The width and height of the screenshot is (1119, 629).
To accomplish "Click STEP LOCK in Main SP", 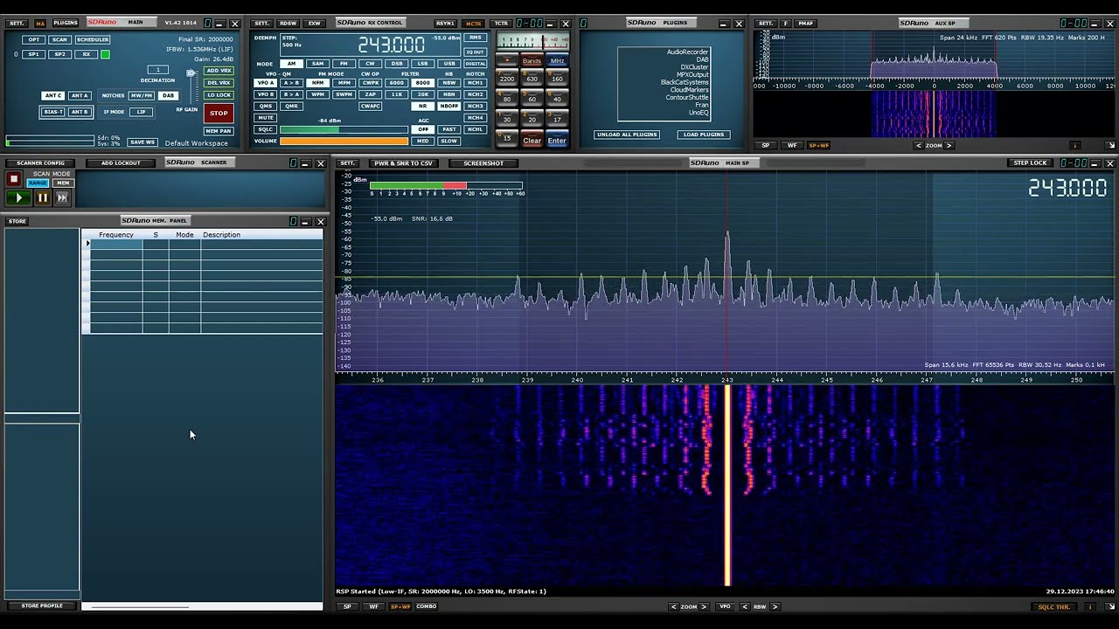I will 1030,163.
